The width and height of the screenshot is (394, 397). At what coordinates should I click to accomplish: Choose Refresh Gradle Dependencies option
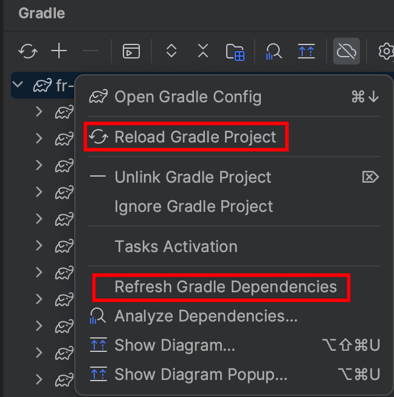(x=225, y=287)
